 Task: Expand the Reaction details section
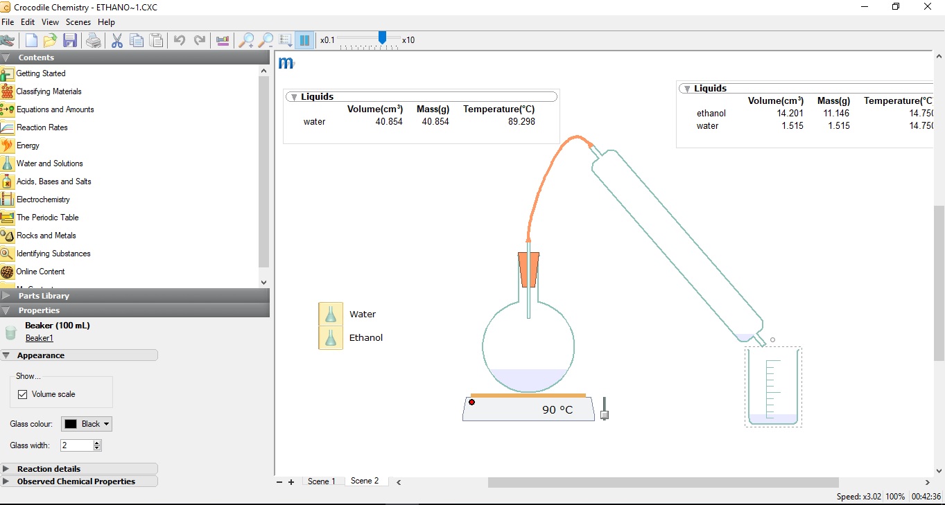click(x=49, y=469)
